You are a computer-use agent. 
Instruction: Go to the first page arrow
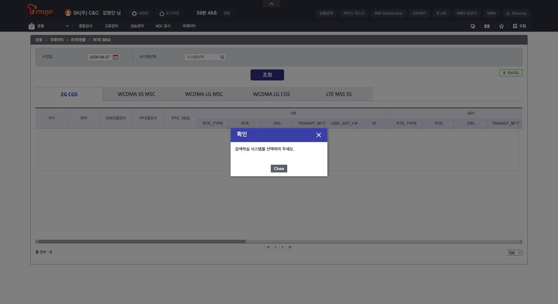(268, 247)
